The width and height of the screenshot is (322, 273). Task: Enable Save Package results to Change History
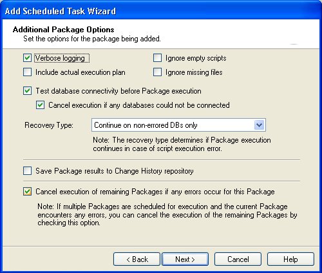point(27,171)
